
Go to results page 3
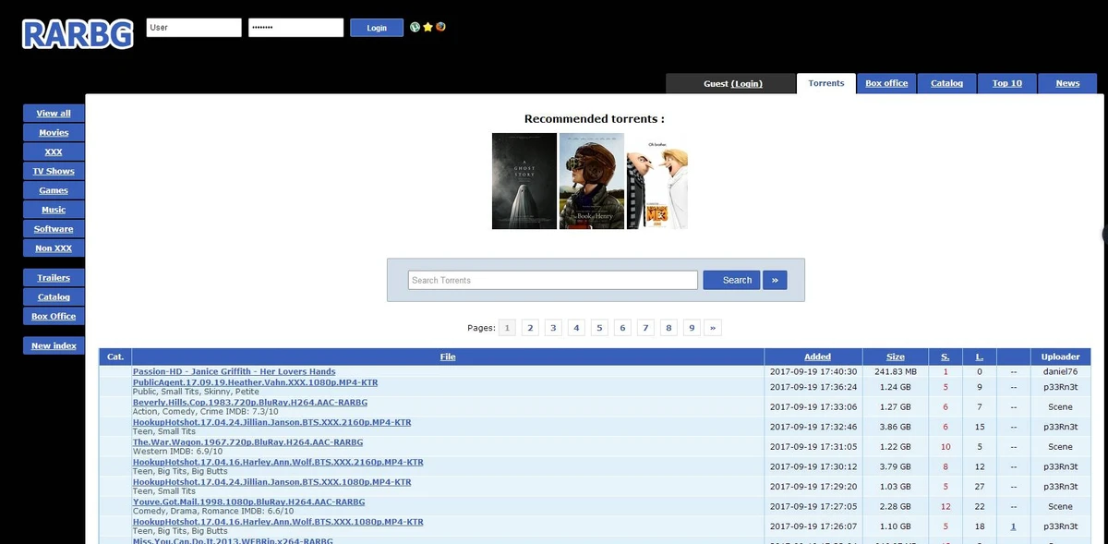coord(553,328)
